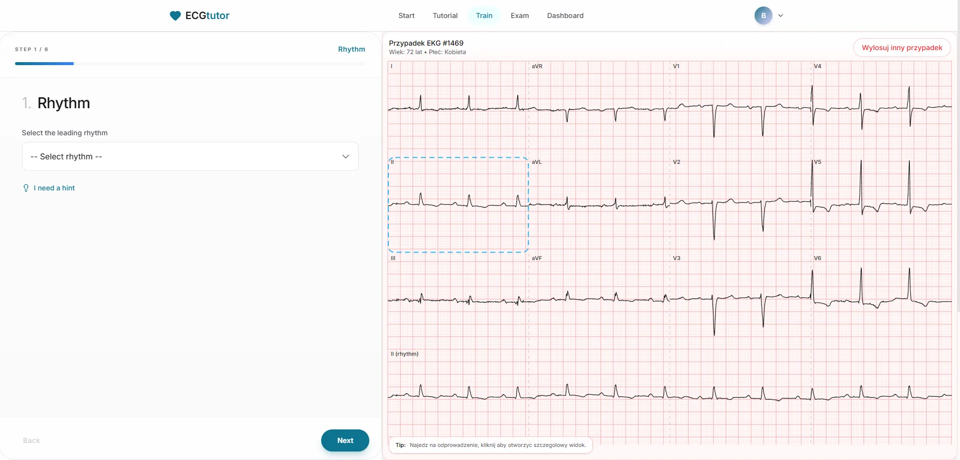Viewport: 960px width, 460px height.
Task: Click the lightbulb hint icon
Action: tap(26, 188)
